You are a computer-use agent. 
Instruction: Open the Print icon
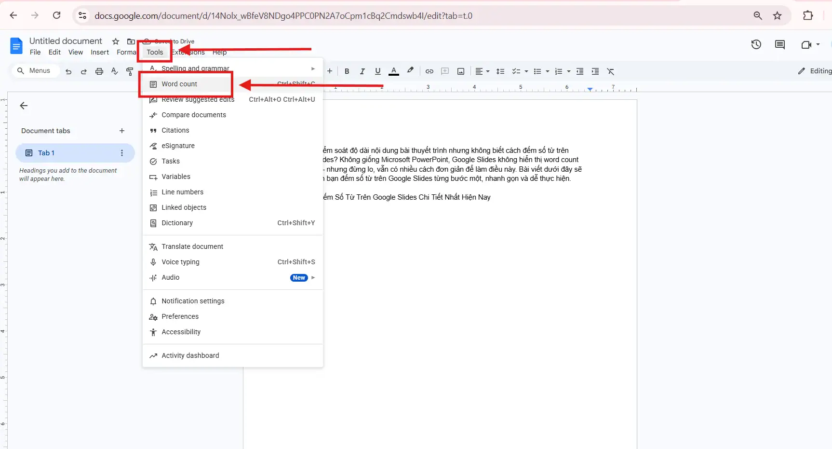99,71
